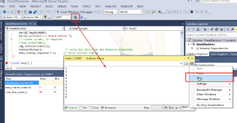Click Solution Explorer Collapse All icon
This screenshot has height=123, width=237.
[x=217, y=29]
